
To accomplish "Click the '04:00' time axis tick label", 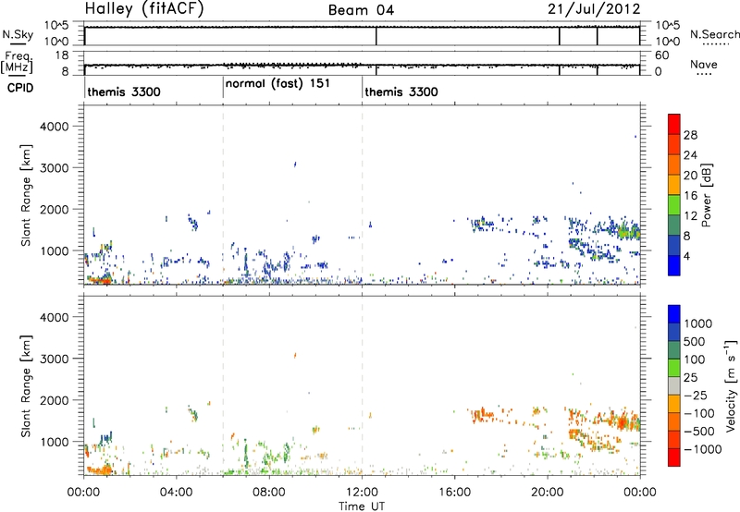I will (176, 493).
